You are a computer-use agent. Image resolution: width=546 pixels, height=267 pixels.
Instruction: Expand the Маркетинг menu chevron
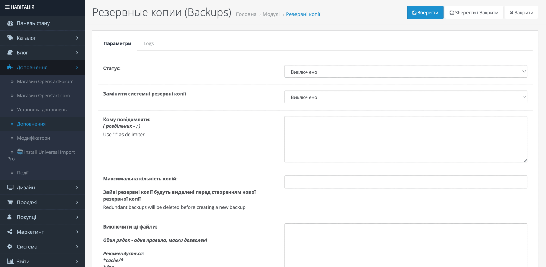(x=77, y=232)
